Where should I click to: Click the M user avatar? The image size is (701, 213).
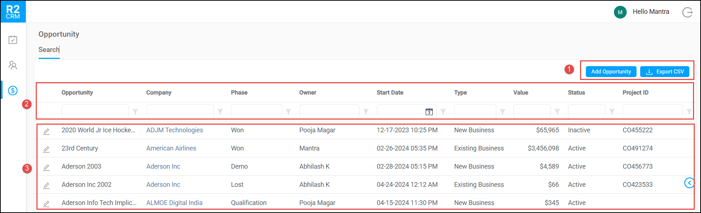click(x=620, y=12)
